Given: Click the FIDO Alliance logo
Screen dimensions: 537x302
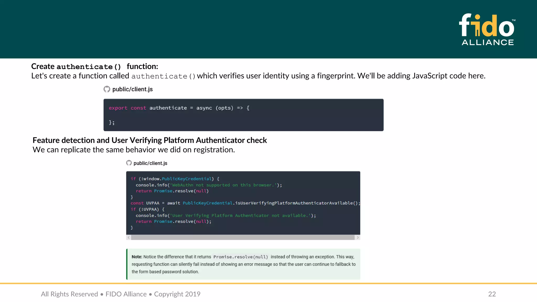Looking at the screenshot, I should [487, 29].
